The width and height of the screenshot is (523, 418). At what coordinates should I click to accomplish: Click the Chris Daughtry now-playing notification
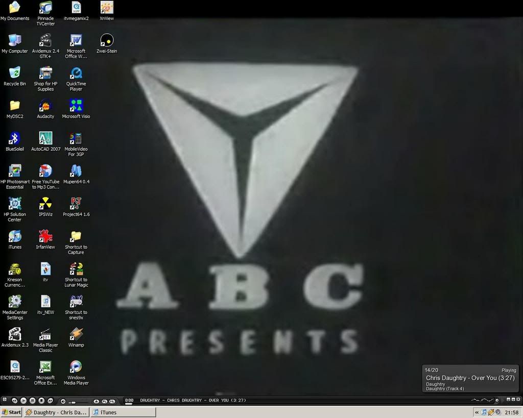coord(470,379)
